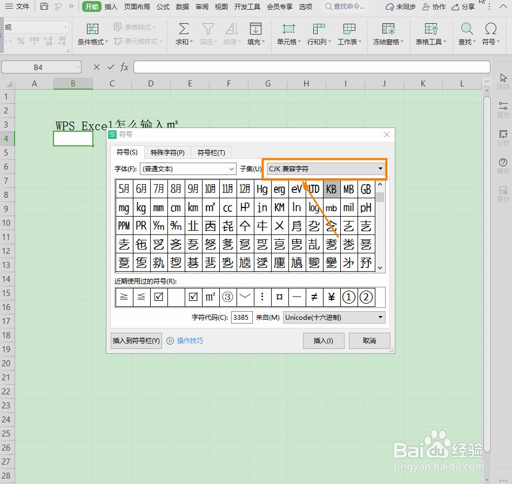Open the 行和列 rows and columns tool

[x=319, y=34]
